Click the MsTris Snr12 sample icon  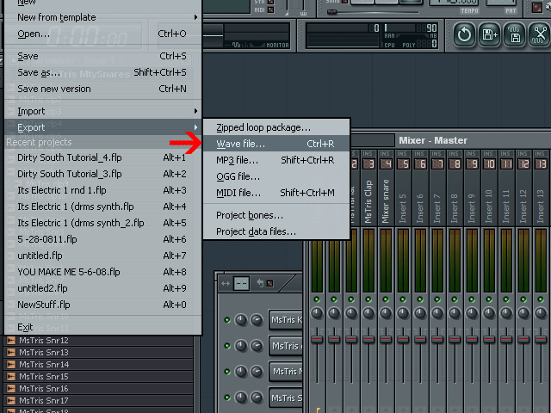coord(11,341)
